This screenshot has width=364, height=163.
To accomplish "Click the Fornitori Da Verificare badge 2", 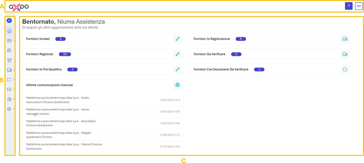I will click(236, 54).
